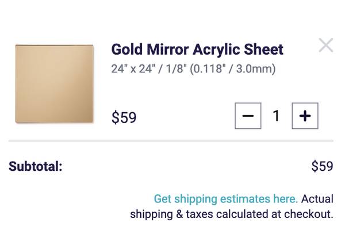Viewport: 345px width, 226px height.
Task: Open the gold acrylic sheet product thumbnail
Action: click(55, 84)
